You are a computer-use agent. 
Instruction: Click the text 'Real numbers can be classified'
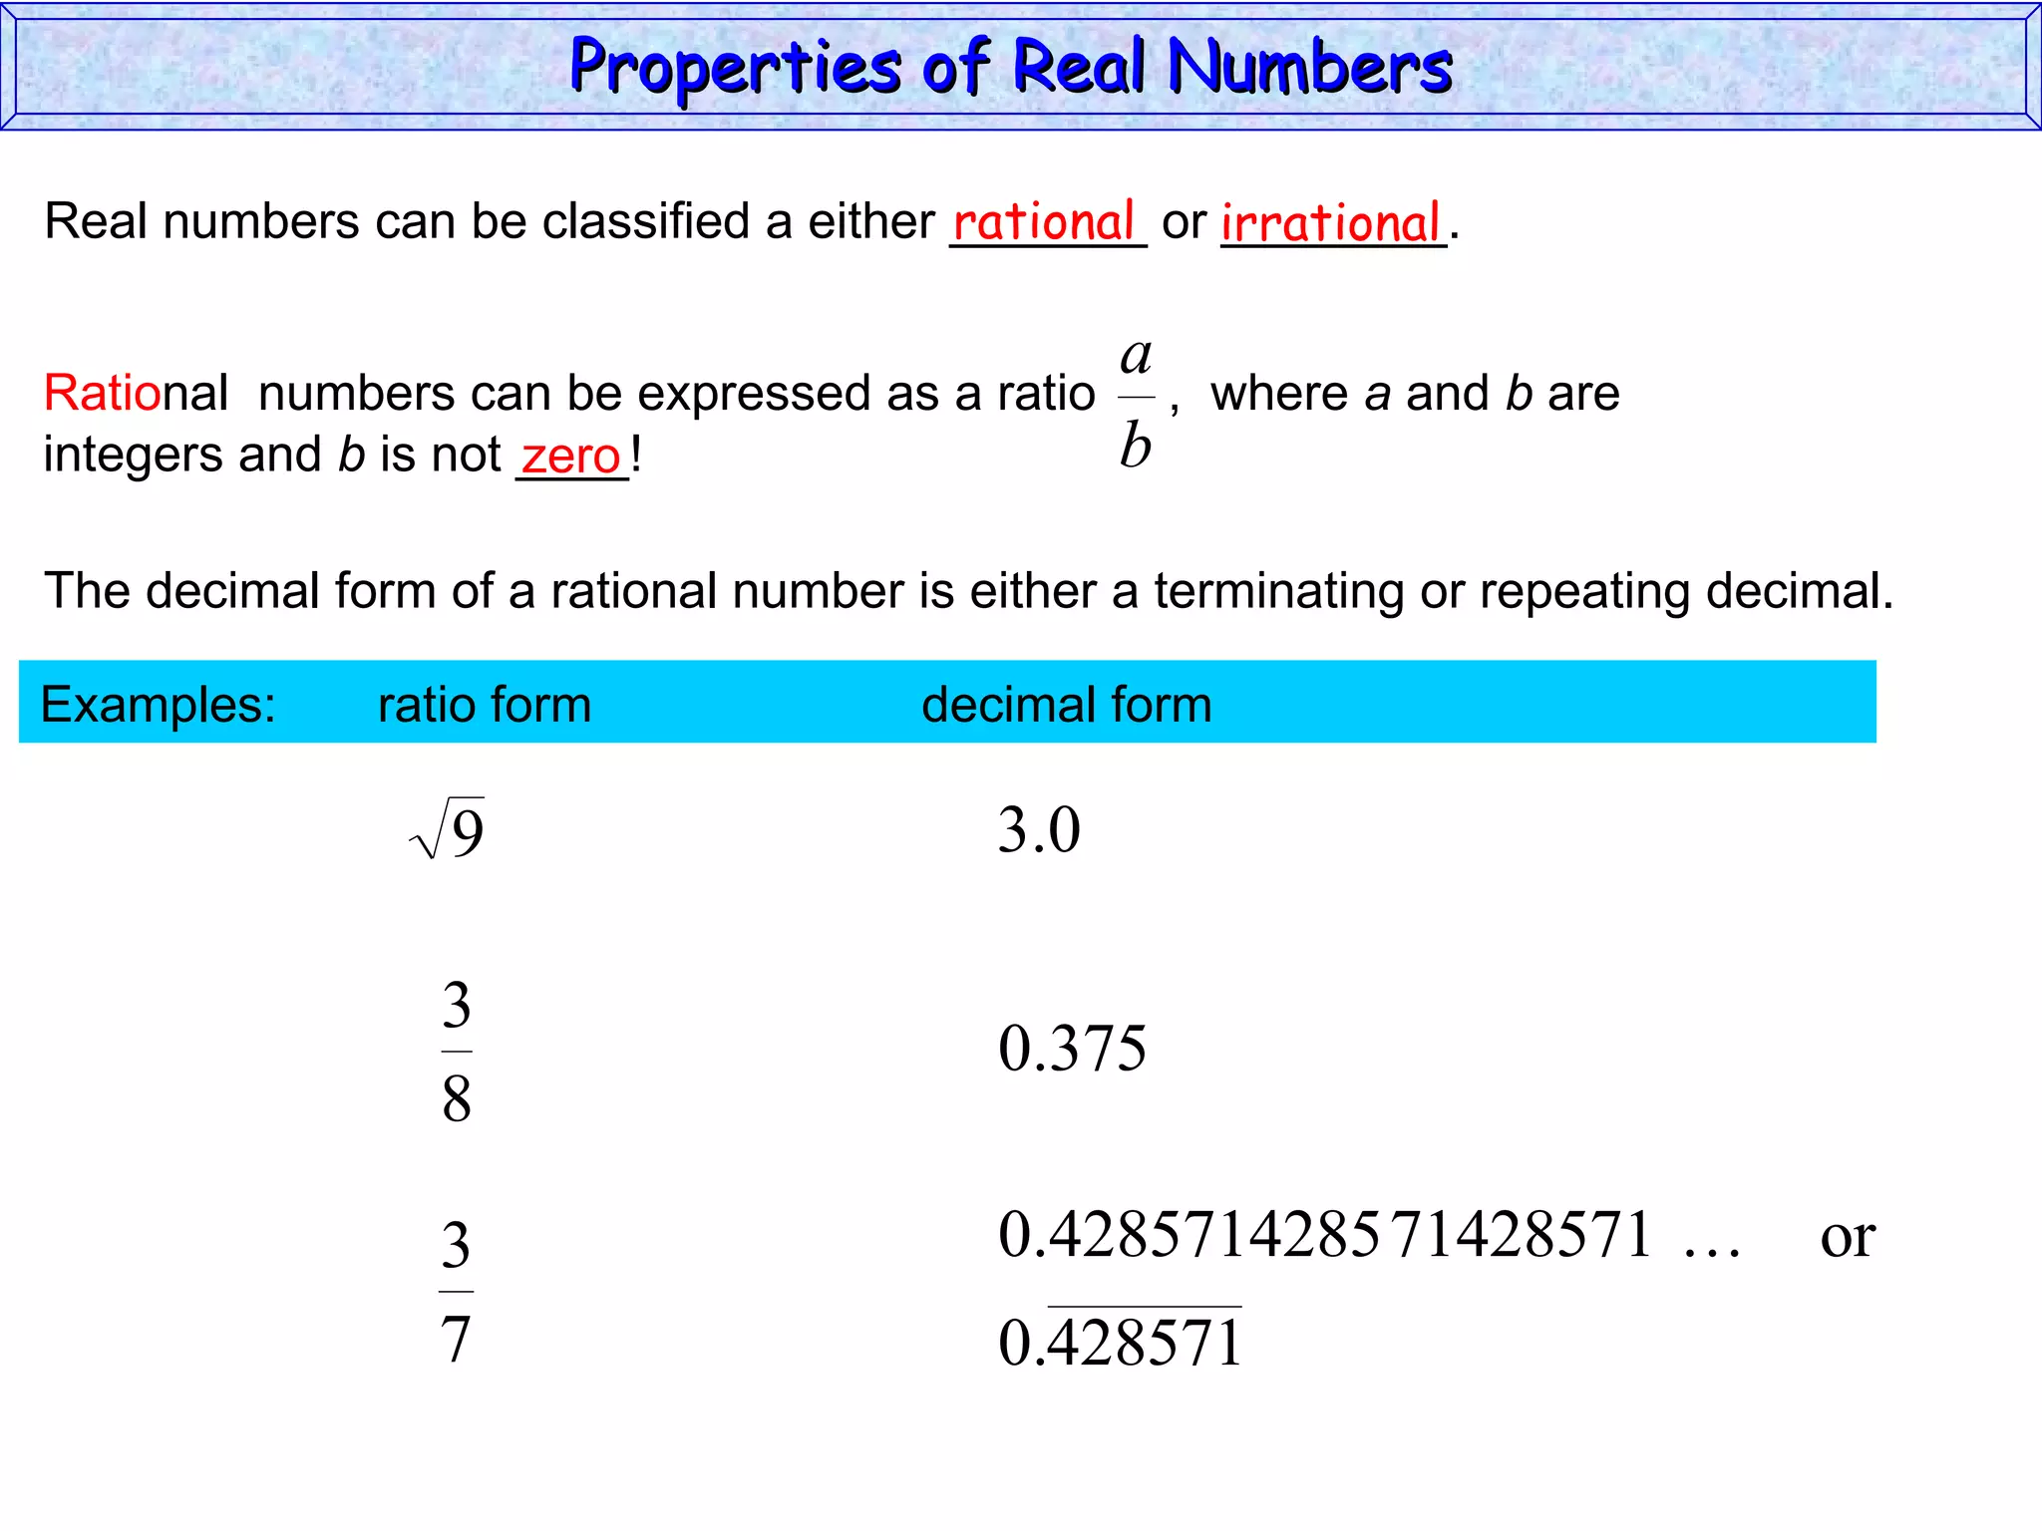[x=397, y=220]
